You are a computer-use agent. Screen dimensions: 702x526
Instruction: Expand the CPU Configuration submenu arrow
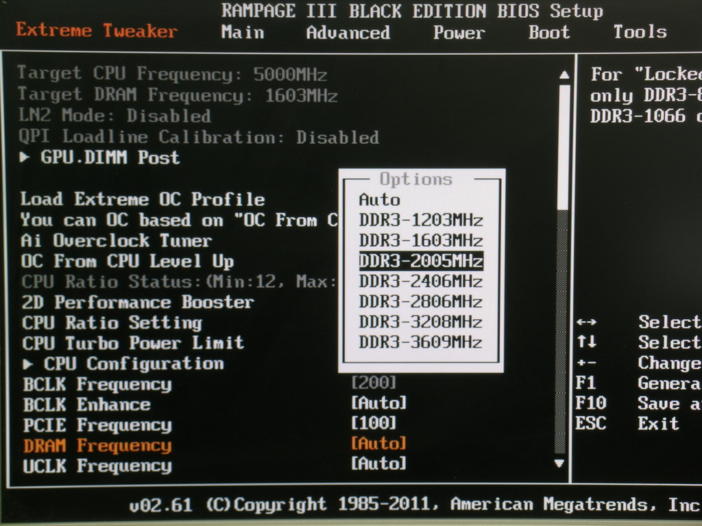click(27, 364)
